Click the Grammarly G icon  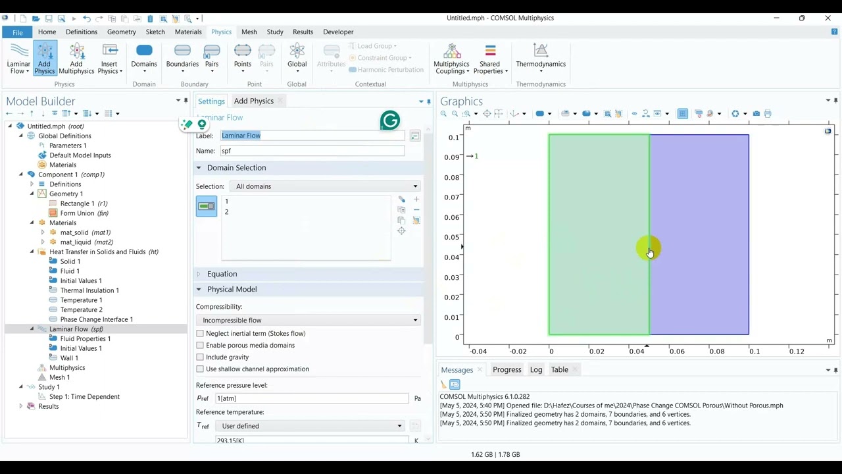click(x=390, y=120)
